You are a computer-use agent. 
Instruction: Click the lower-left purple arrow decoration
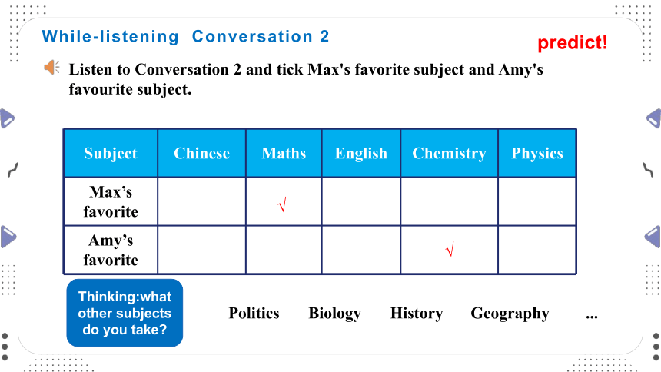(x=8, y=237)
